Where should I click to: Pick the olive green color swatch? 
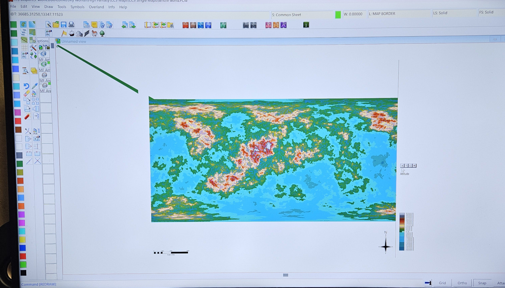pos(20,172)
